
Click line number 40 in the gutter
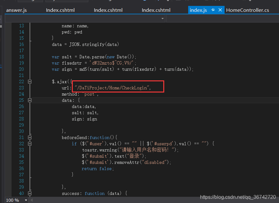click(21, 193)
